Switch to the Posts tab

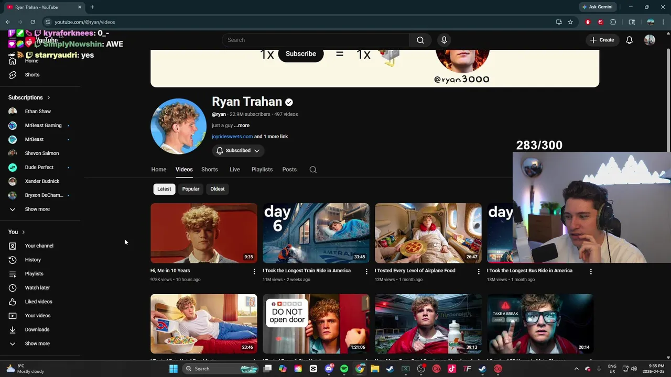tap(289, 170)
